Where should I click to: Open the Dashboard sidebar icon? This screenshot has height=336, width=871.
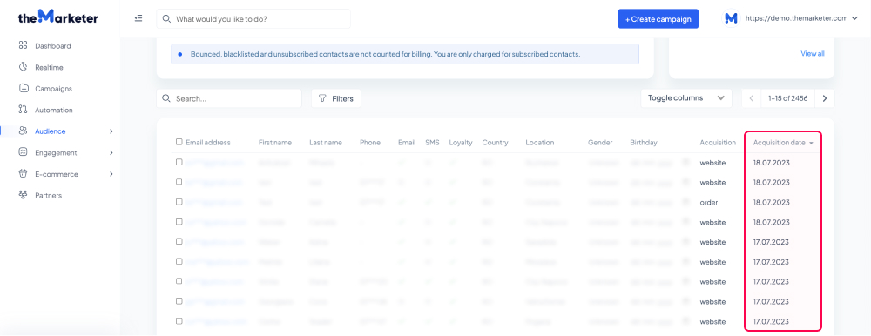coord(23,45)
